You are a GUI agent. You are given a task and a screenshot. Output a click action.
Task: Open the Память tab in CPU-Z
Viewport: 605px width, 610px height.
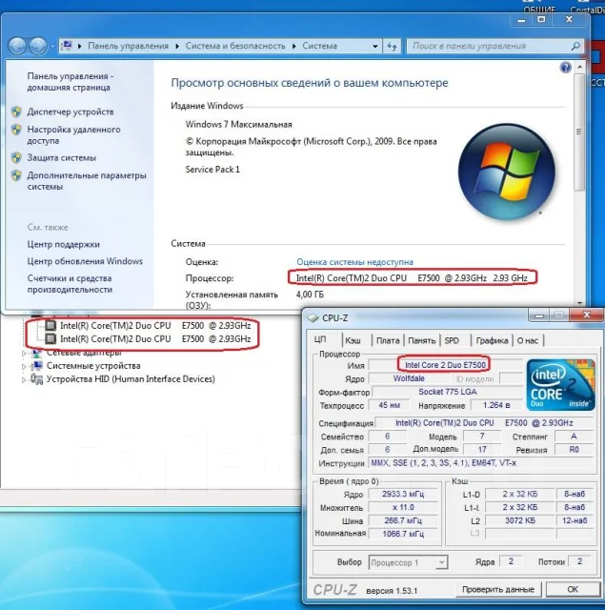tap(421, 340)
